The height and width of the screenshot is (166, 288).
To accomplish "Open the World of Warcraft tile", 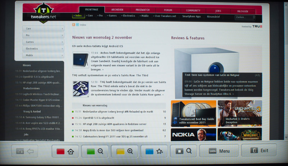I will 240,134.
